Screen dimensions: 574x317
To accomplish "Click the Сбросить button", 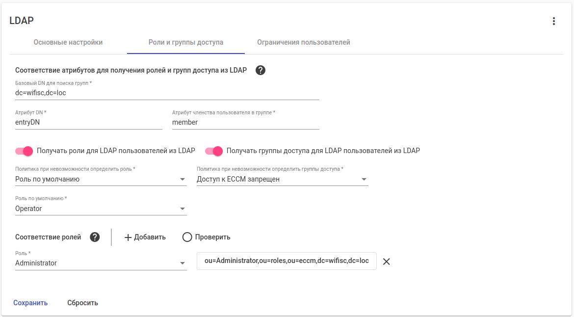I will pos(82,303).
